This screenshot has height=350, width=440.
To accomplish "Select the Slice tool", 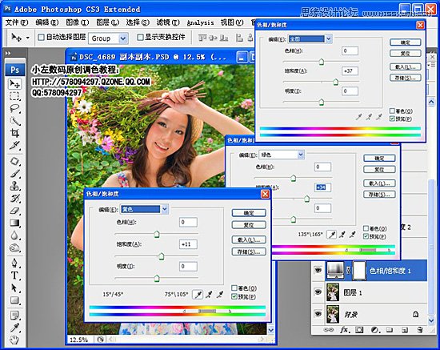I will pyautogui.click(x=14, y=145).
